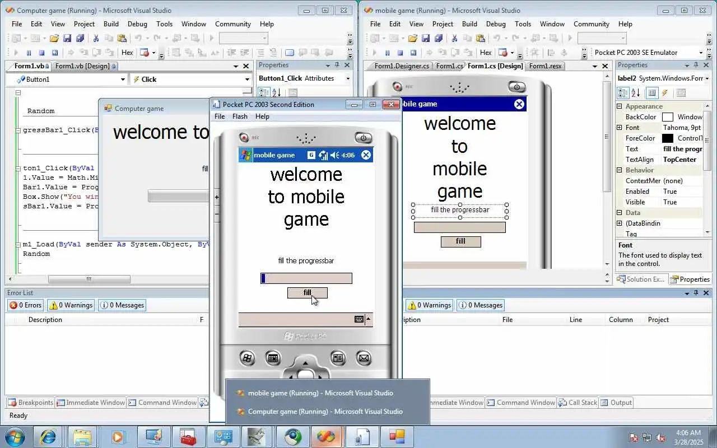Image resolution: width=717 pixels, height=448 pixels.
Task: Restart debugging in mobile game Visual Studio
Action: (413, 53)
